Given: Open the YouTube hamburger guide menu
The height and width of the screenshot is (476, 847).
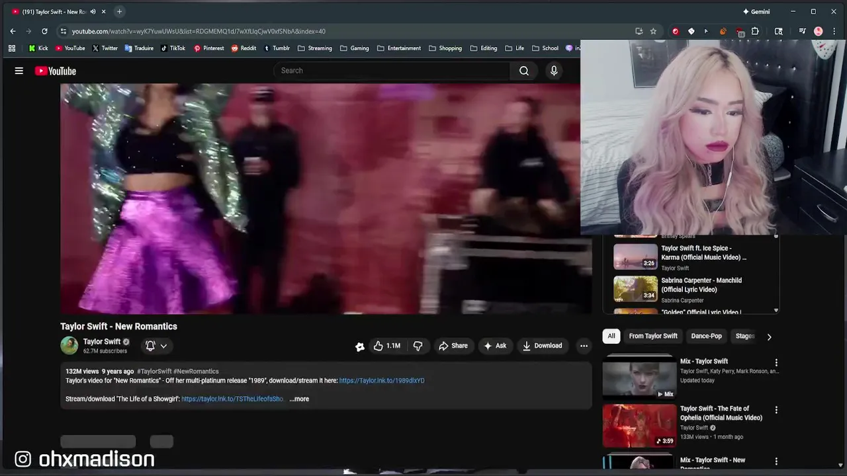Looking at the screenshot, I should point(19,71).
